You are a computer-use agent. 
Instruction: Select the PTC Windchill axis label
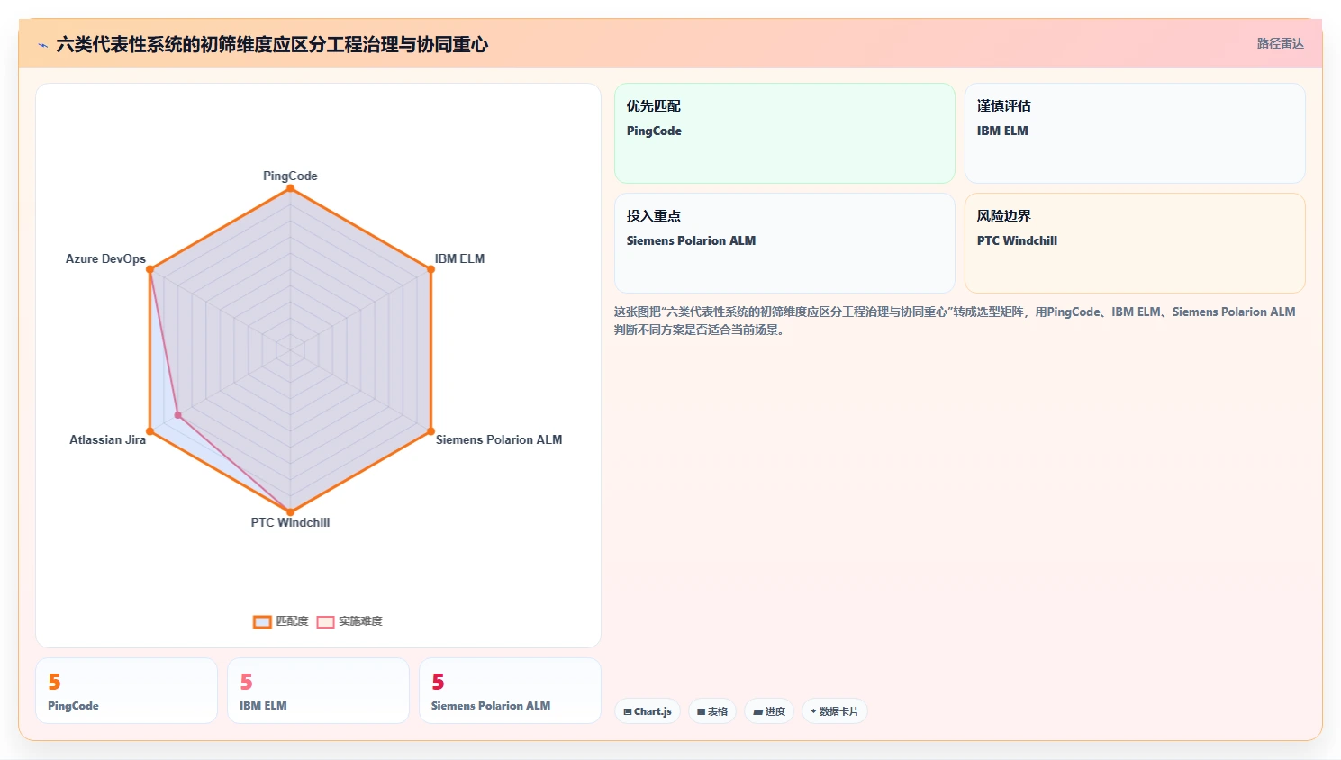[x=290, y=522]
